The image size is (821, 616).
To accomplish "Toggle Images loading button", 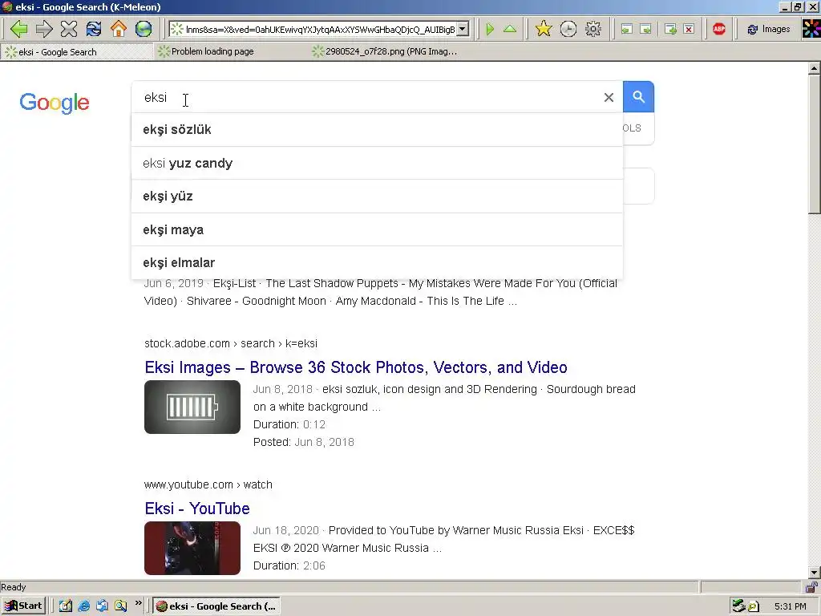I will click(768, 30).
